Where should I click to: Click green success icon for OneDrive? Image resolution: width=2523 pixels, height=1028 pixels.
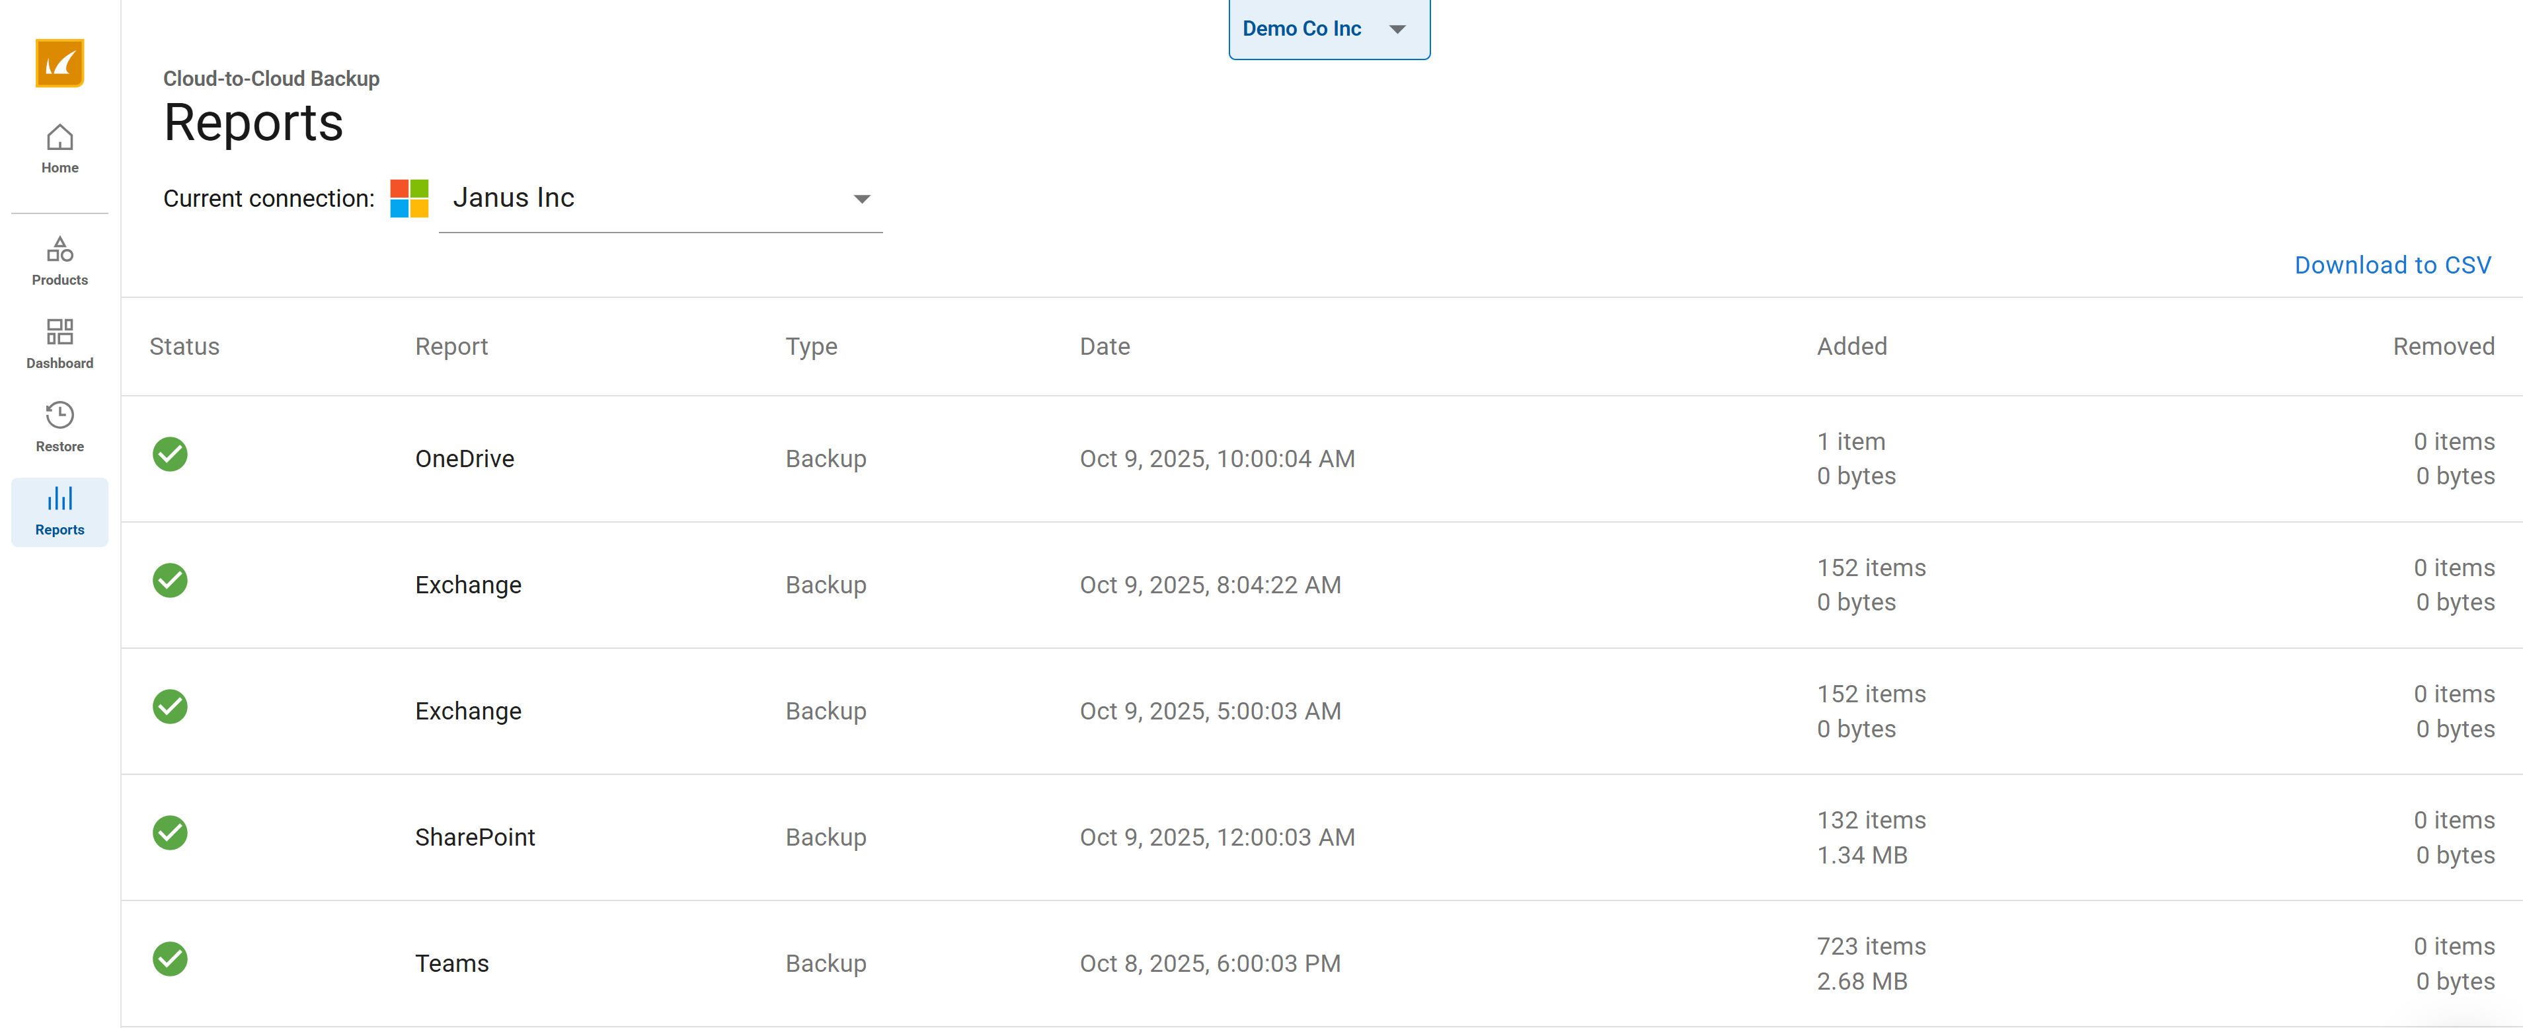169,455
